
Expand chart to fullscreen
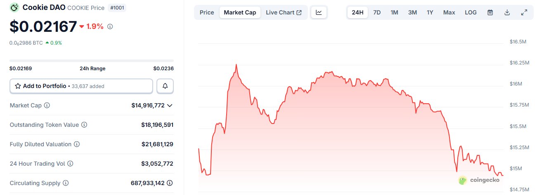click(524, 12)
